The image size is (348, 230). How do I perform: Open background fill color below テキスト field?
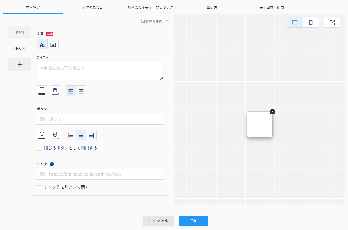[55, 91]
